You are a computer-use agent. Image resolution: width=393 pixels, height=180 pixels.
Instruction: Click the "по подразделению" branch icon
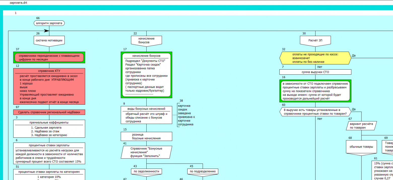203,171
